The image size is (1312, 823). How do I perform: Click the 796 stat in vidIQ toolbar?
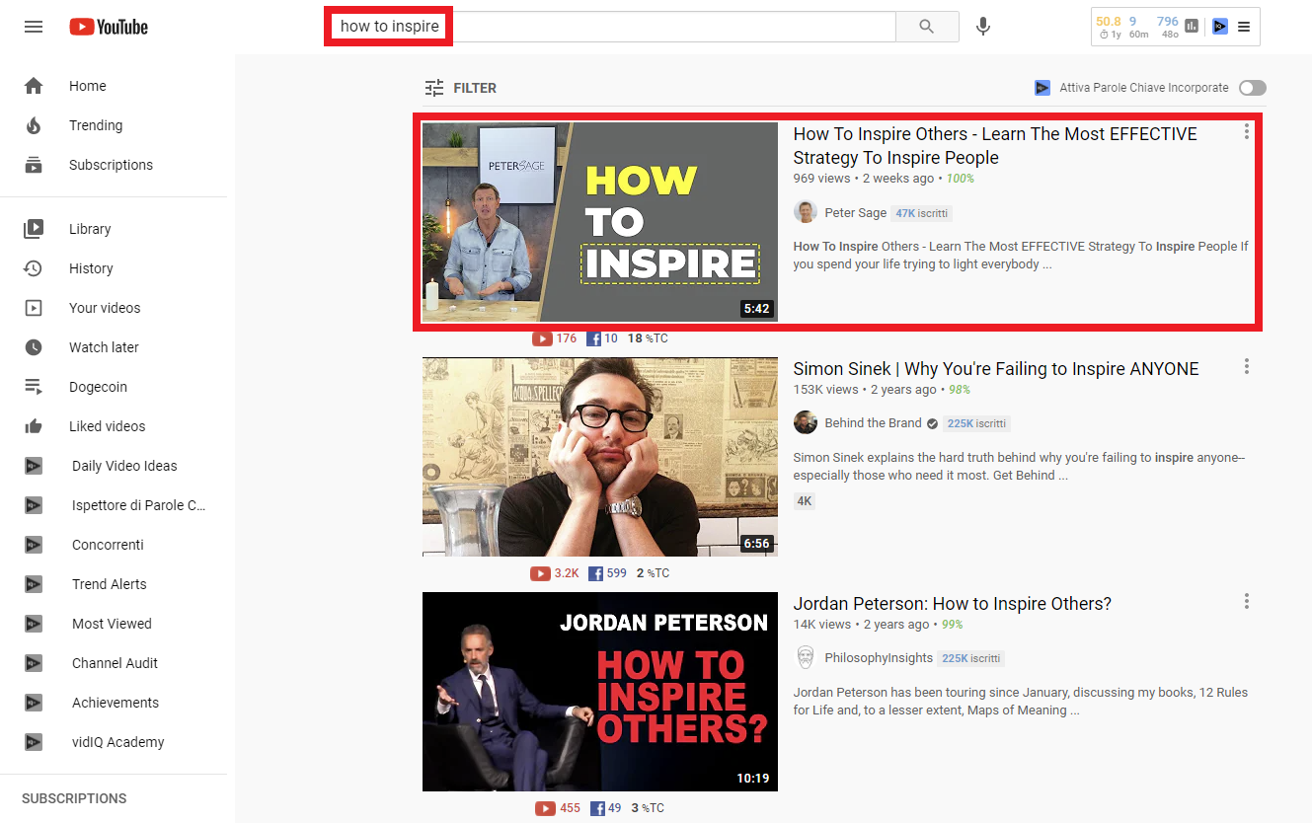pyautogui.click(x=1168, y=21)
